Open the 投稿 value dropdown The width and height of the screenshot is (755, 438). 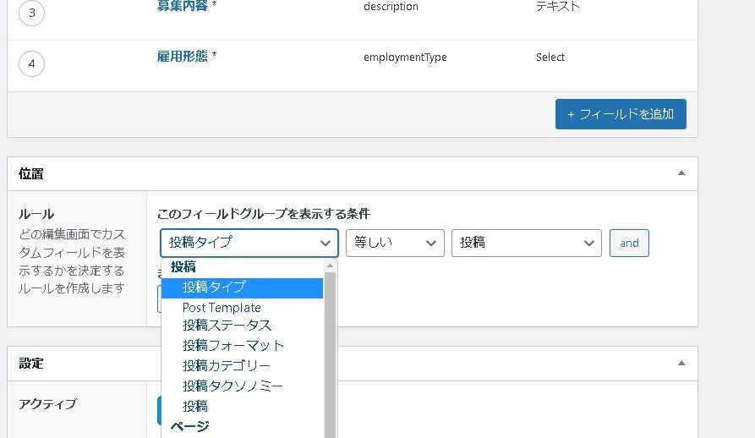tap(526, 243)
